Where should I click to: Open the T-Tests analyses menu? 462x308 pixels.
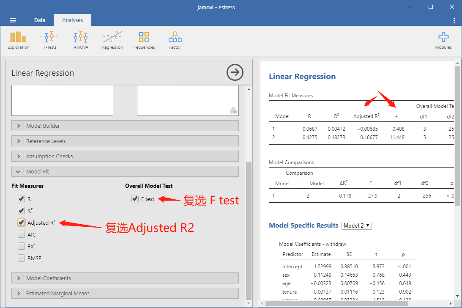point(50,41)
